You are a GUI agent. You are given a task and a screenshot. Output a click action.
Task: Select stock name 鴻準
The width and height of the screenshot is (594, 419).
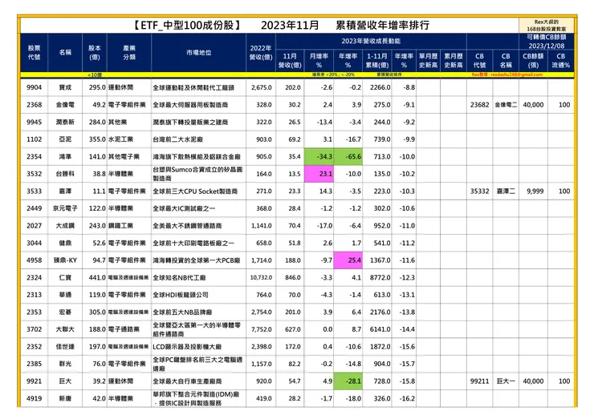click(65, 156)
